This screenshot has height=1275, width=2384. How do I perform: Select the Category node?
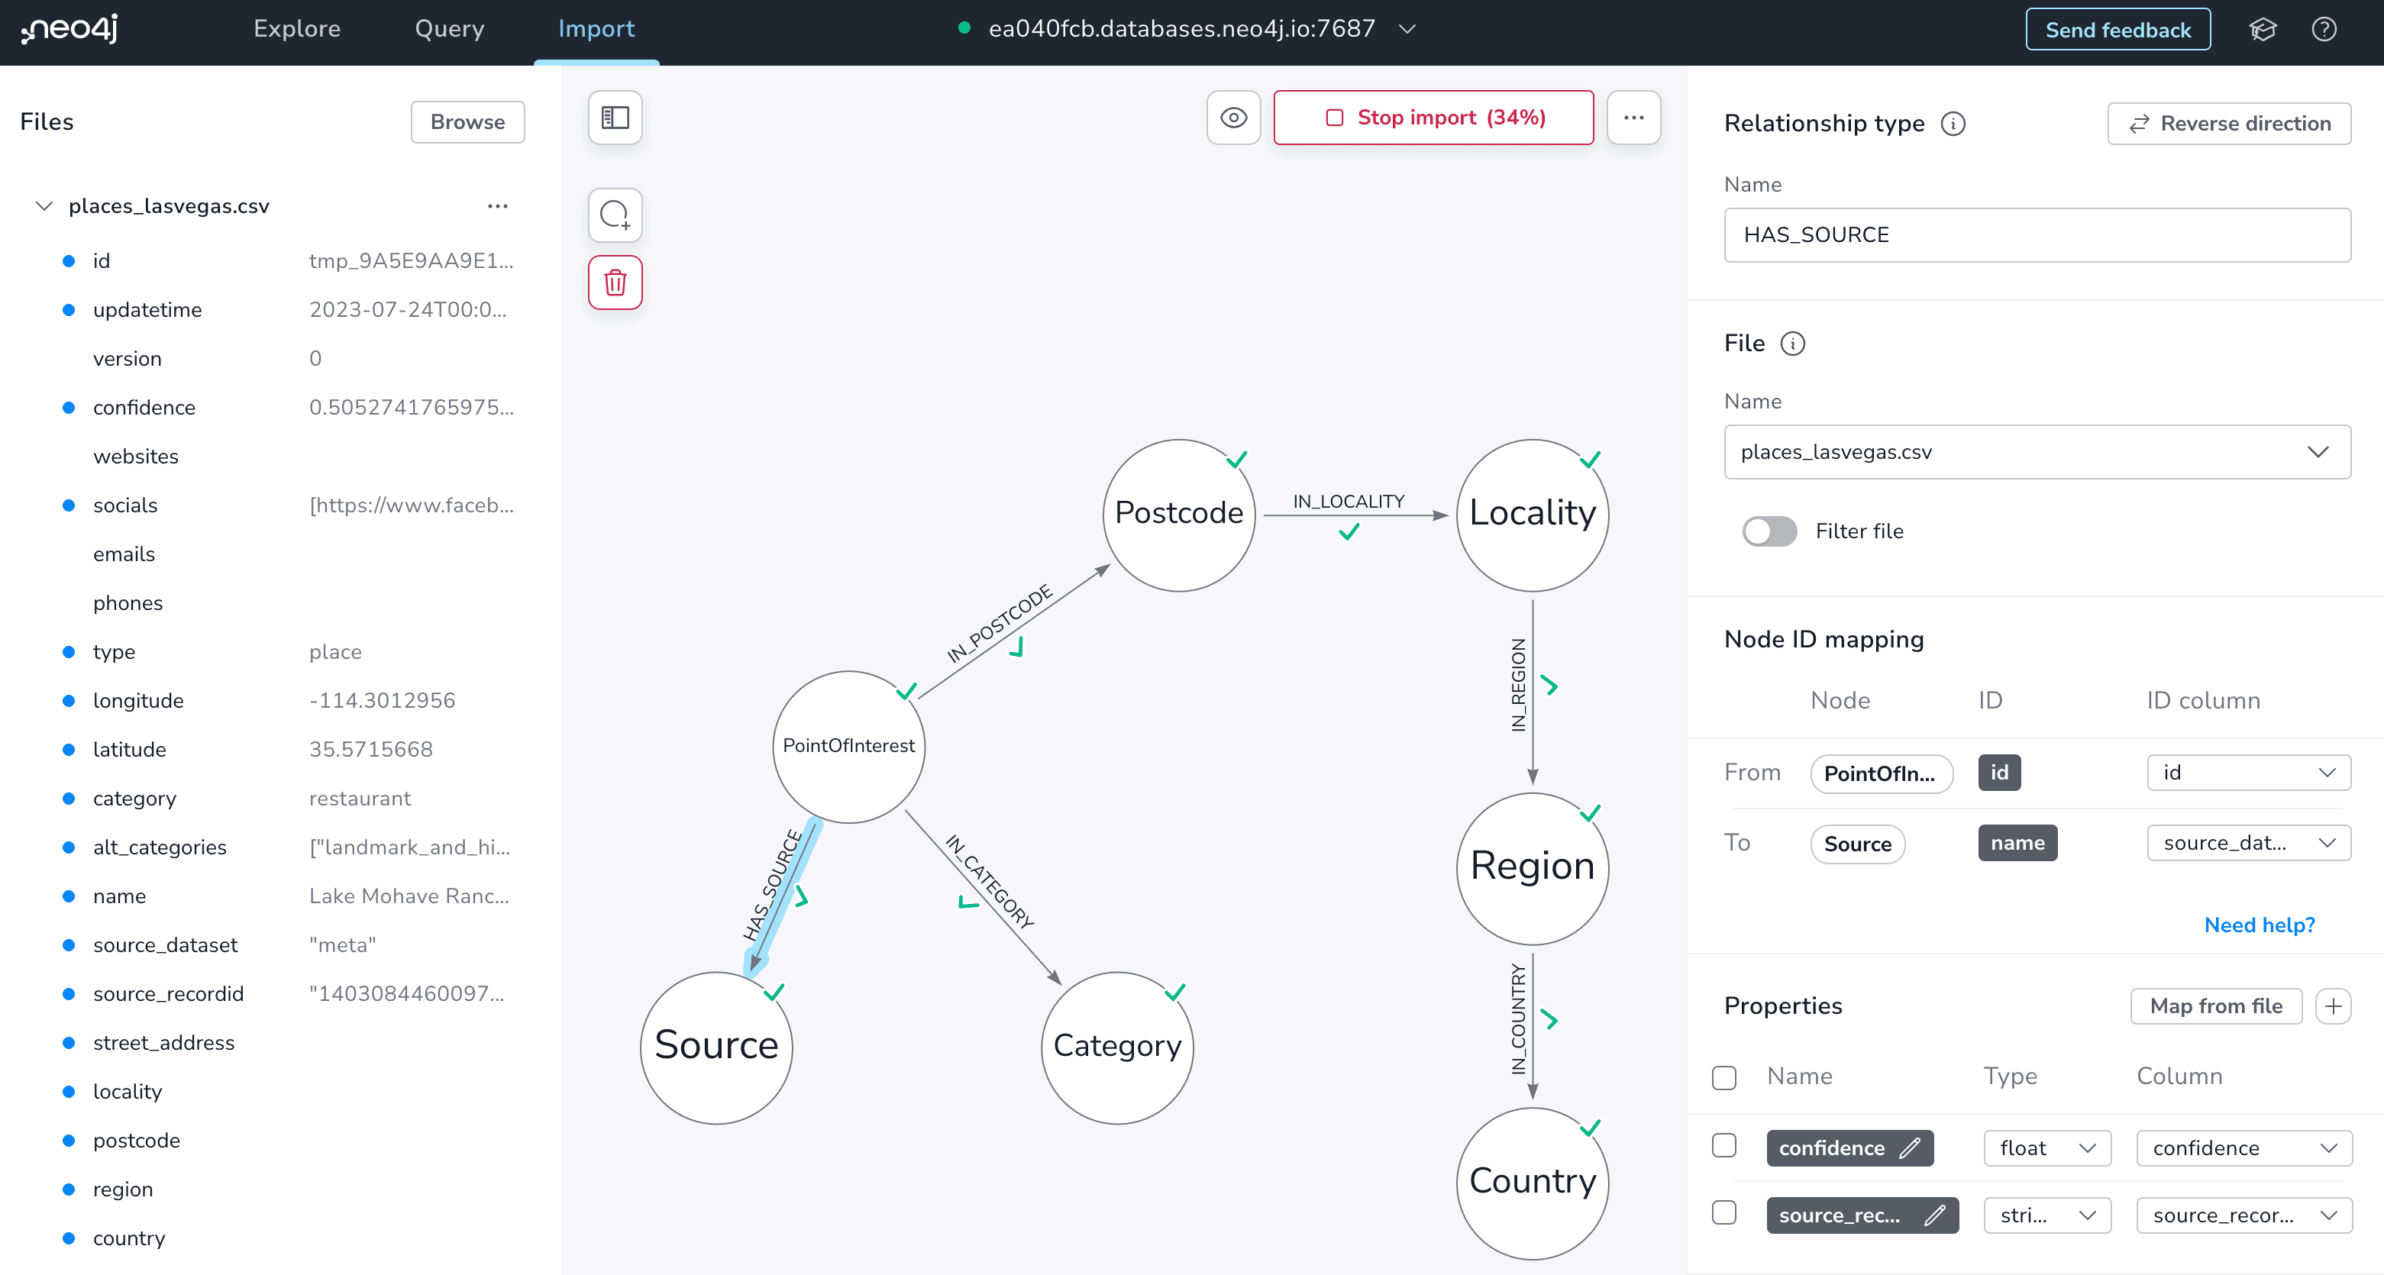(x=1117, y=1047)
